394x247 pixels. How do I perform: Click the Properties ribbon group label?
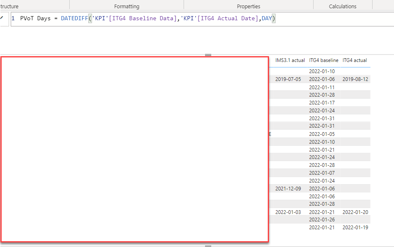click(248, 6)
